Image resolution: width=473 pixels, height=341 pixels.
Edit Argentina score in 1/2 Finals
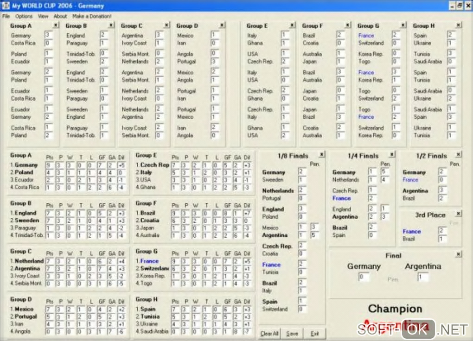click(442, 190)
